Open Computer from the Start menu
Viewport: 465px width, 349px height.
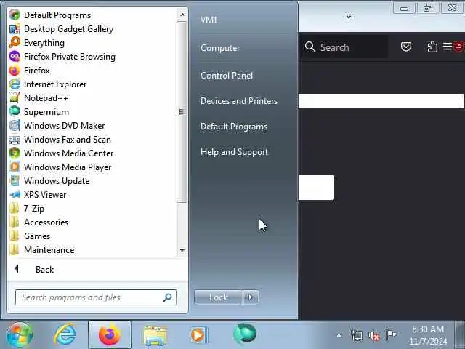(x=220, y=48)
